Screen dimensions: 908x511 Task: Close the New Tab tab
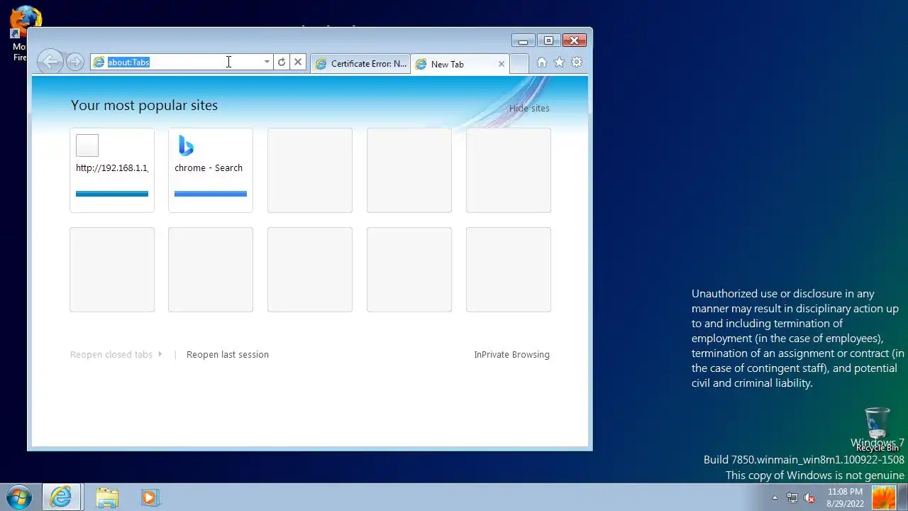(x=502, y=64)
